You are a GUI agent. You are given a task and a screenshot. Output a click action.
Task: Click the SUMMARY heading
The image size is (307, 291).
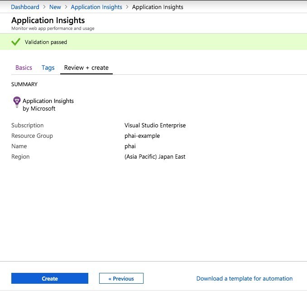click(x=24, y=84)
